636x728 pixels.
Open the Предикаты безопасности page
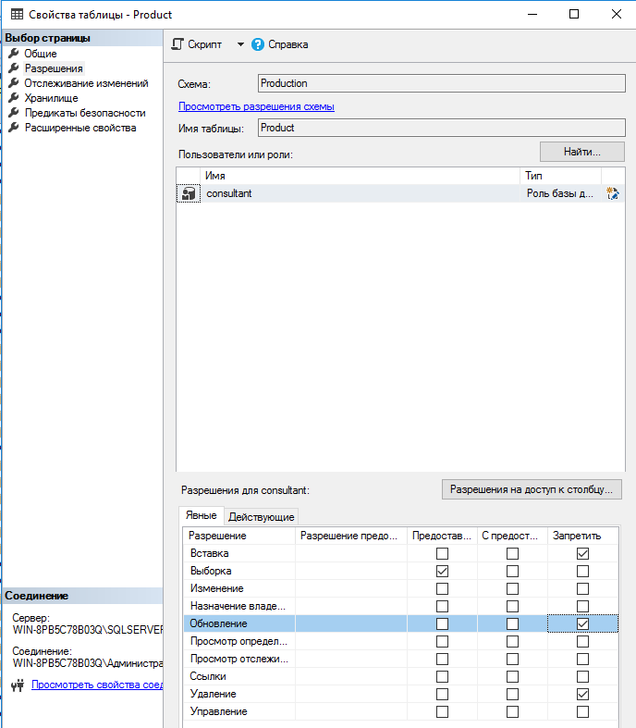point(85,113)
